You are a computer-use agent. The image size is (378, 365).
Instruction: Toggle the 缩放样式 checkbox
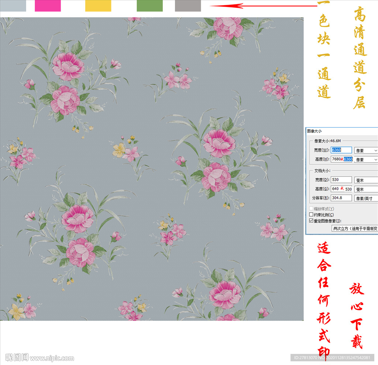coord(311,209)
